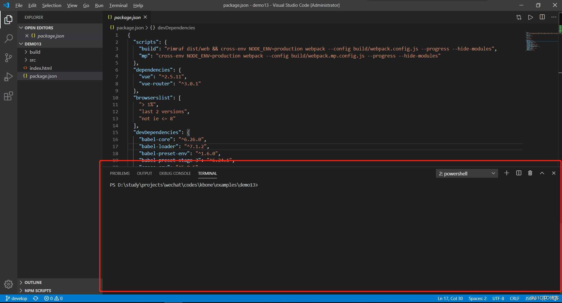
Task: Open the Edit menu
Action: [x=32, y=5]
